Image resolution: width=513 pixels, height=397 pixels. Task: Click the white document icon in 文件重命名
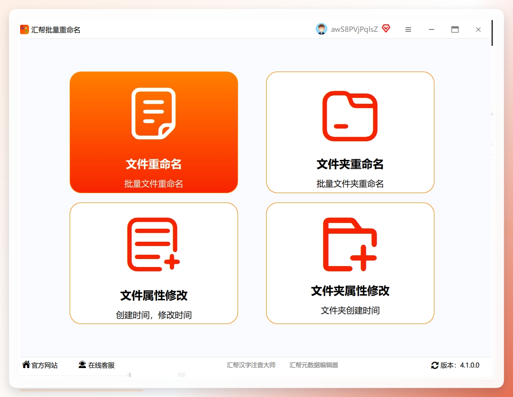[153, 114]
